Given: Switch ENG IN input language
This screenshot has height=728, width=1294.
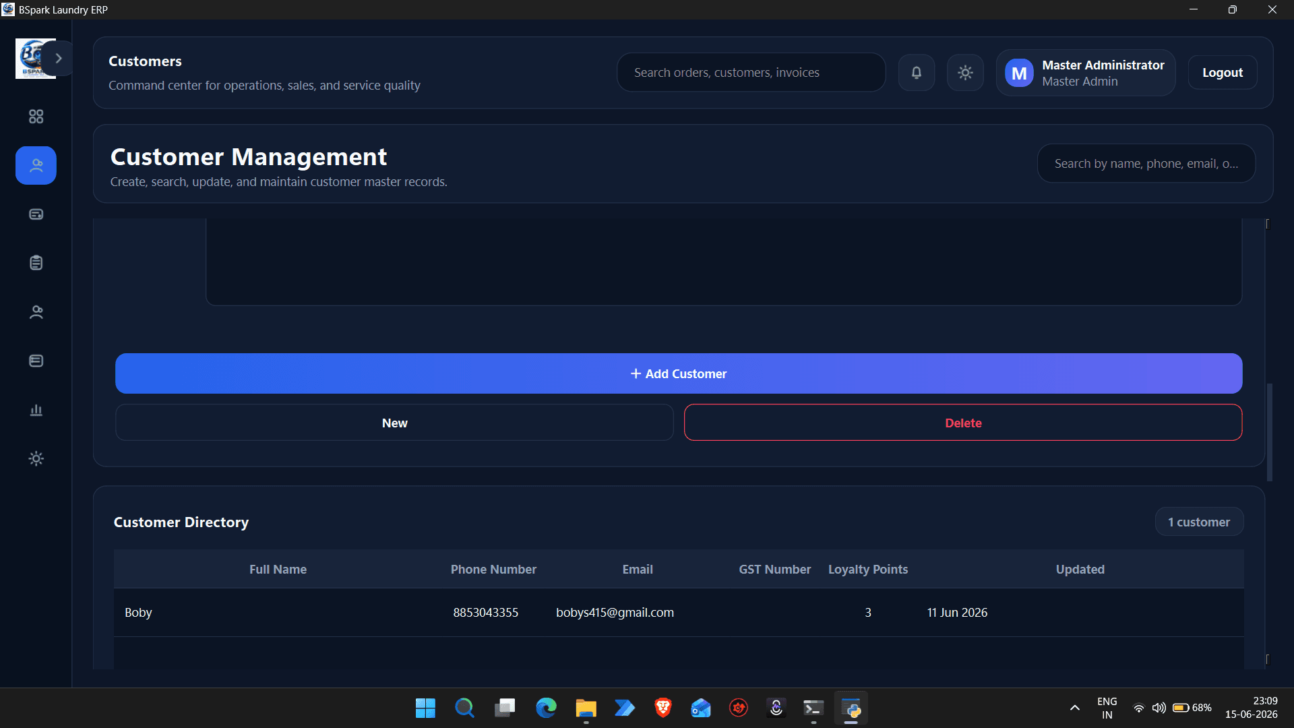Looking at the screenshot, I should pyautogui.click(x=1107, y=708).
